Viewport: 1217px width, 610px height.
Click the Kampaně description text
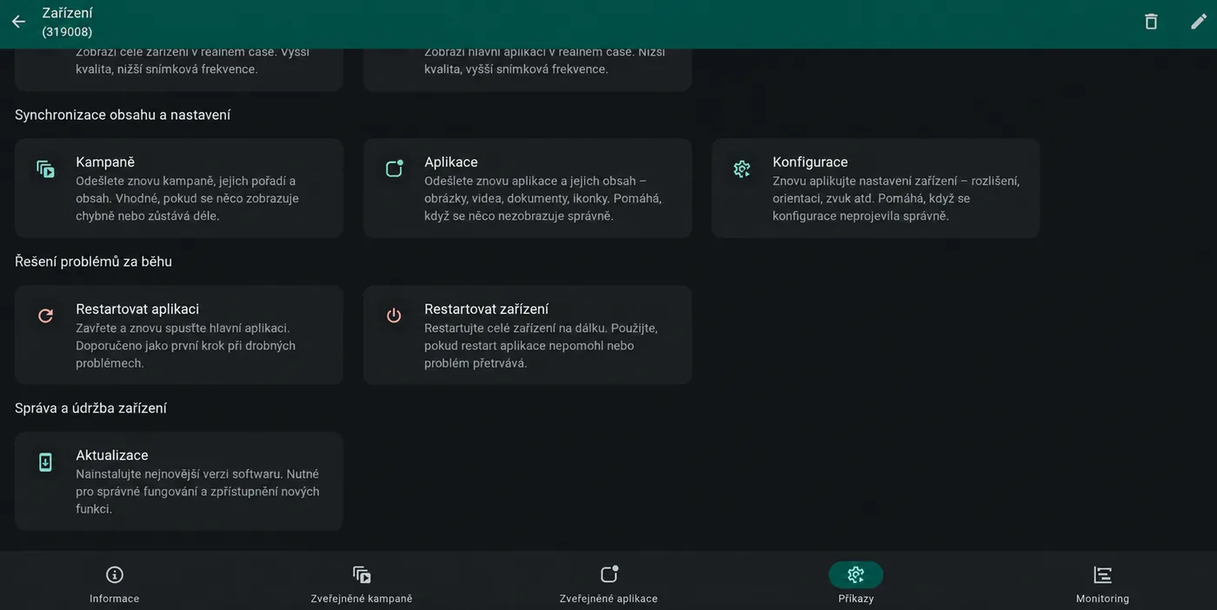pyautogui.click(x=187, y=198)
